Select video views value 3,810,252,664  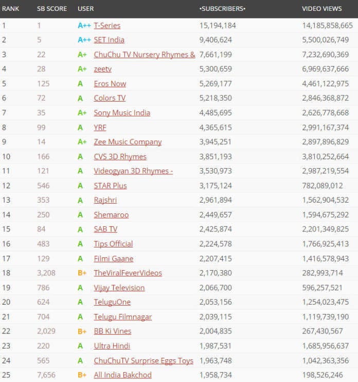pos(326,156)
